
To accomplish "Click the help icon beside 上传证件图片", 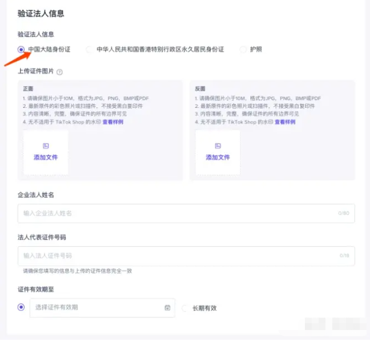I will [59, 72].
